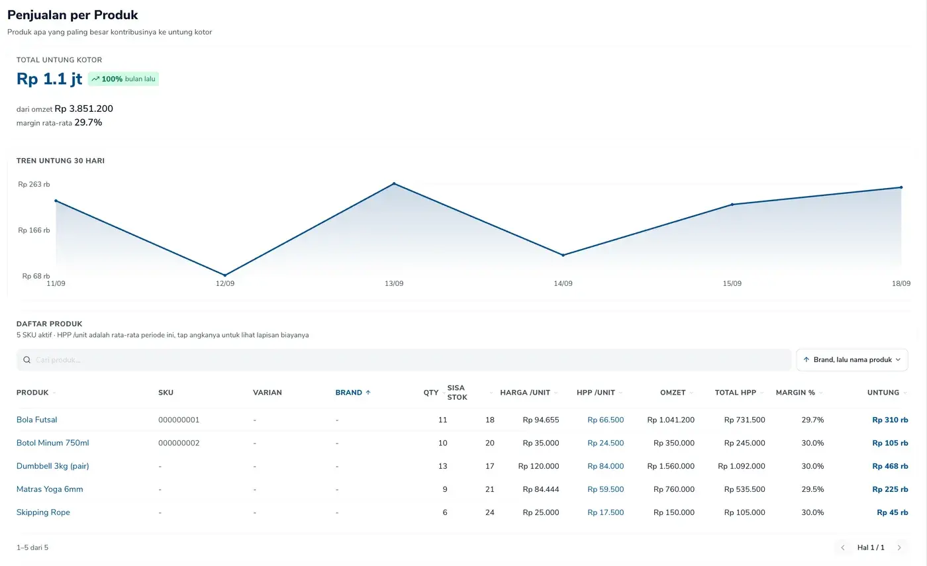927x566 pixels.
Task: Select the 15/09 data point on the chart
Action: [x=732, y=205]
